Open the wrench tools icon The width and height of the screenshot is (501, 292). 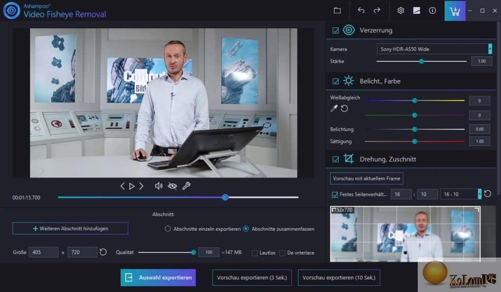pyautogui.click(x=186, y=186)
